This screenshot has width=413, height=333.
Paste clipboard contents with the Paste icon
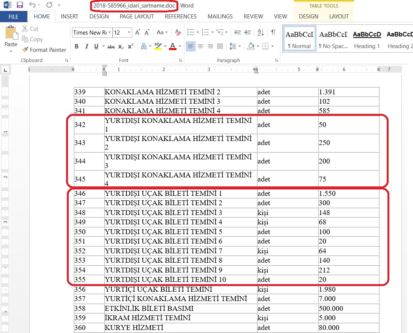(x=11, y=33)
